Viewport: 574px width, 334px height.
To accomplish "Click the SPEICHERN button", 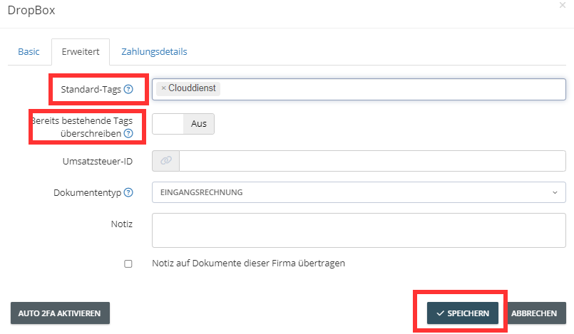I will (462, 313).
